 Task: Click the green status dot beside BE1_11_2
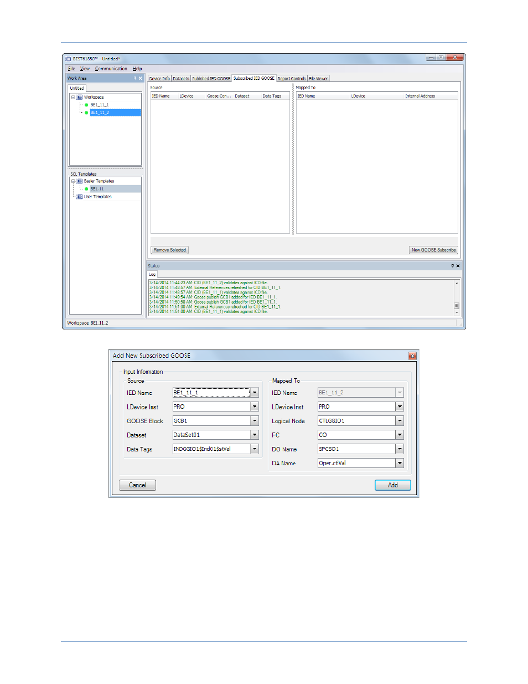pyautogui.click(x=86, y=112)
